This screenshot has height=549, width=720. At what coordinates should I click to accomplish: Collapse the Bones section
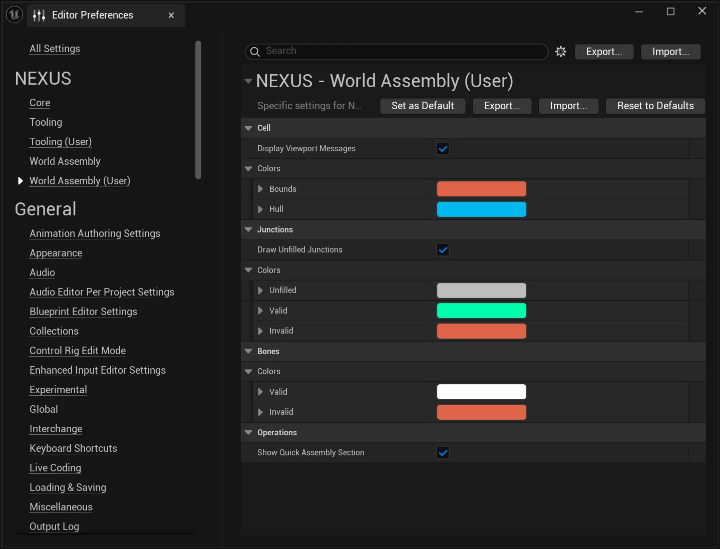coord(248,351)
